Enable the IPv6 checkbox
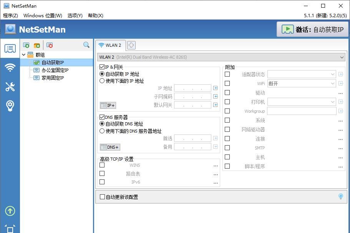 click(102, 182)
